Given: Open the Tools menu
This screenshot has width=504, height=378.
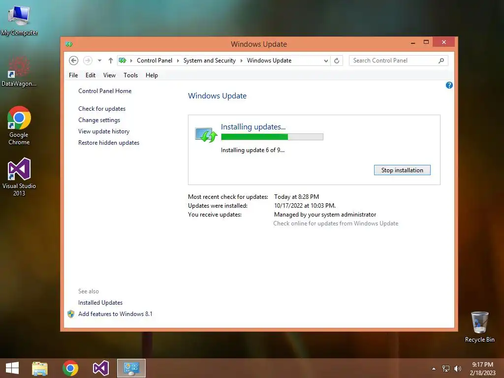Looking at the screenshot, I should point(130,75).
